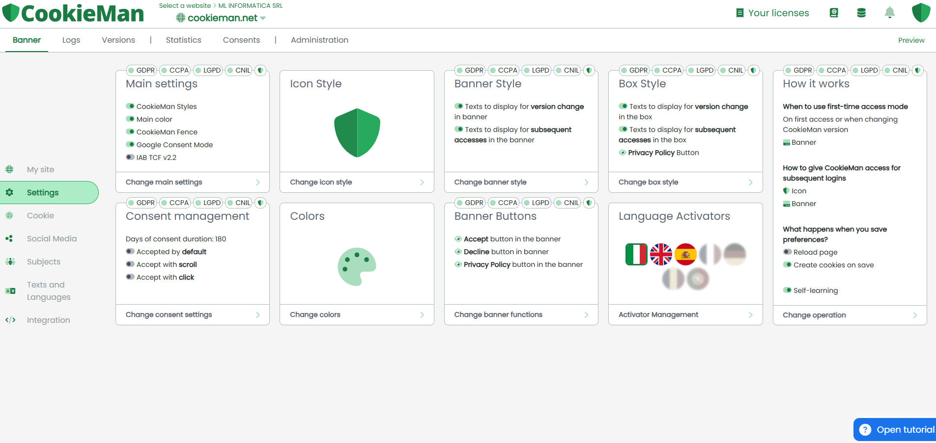The height and width of the screenshot is (443, 936).
Task: Open the Statistics tab
Action: tap(183, 40)
